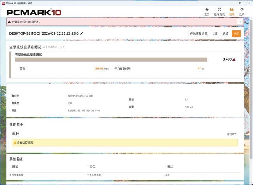Minimize the PCMark 10 window
Screen dimensions: 253x185
[232, 3]
